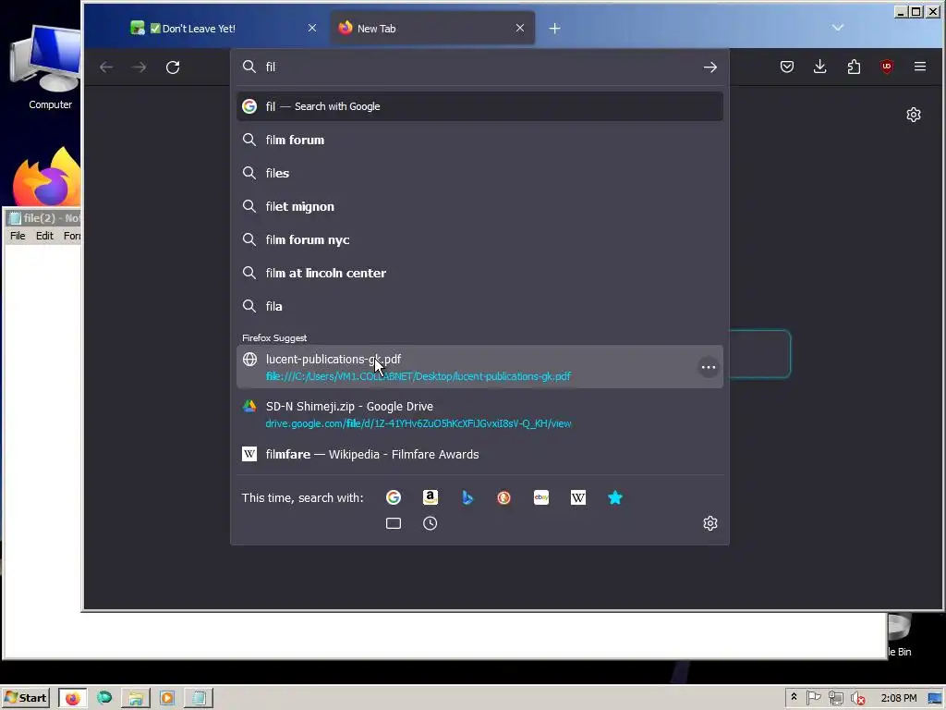This screenshot has width=946, height=710.
Task: Open the folder icon in taskbar
Action: coord(136,699)
